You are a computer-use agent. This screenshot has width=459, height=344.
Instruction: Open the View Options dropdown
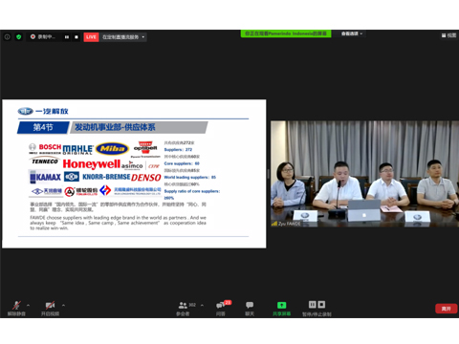point(352,33)
